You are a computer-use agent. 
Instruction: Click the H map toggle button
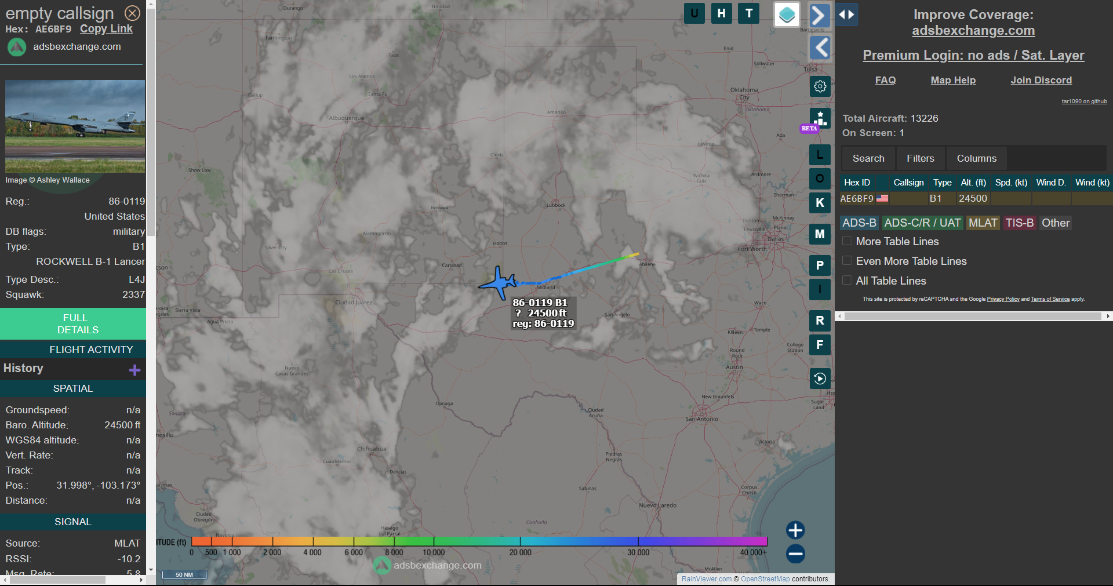click(x=722, y=13)
